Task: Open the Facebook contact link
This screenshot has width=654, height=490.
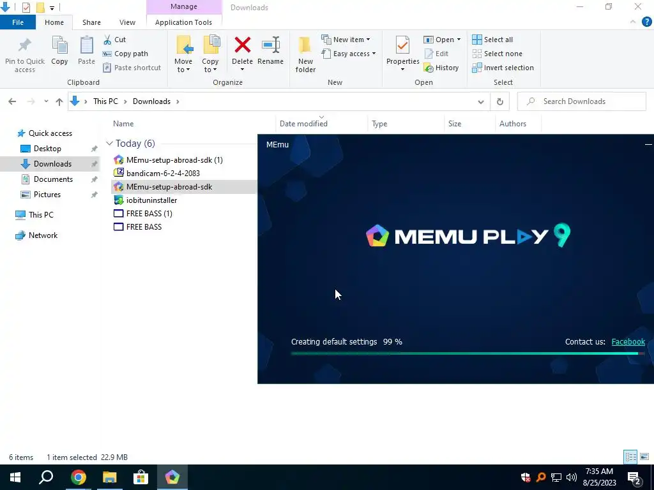Action: tap(628, 342)
